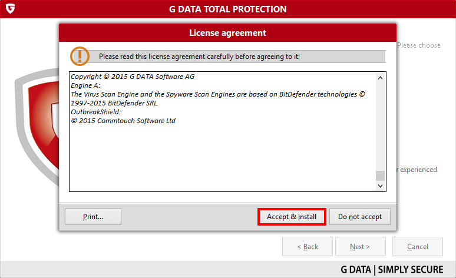Click the Commtouch Software Ltd line
This screenshot has width=456, height=278.
[x=123, y=121]
